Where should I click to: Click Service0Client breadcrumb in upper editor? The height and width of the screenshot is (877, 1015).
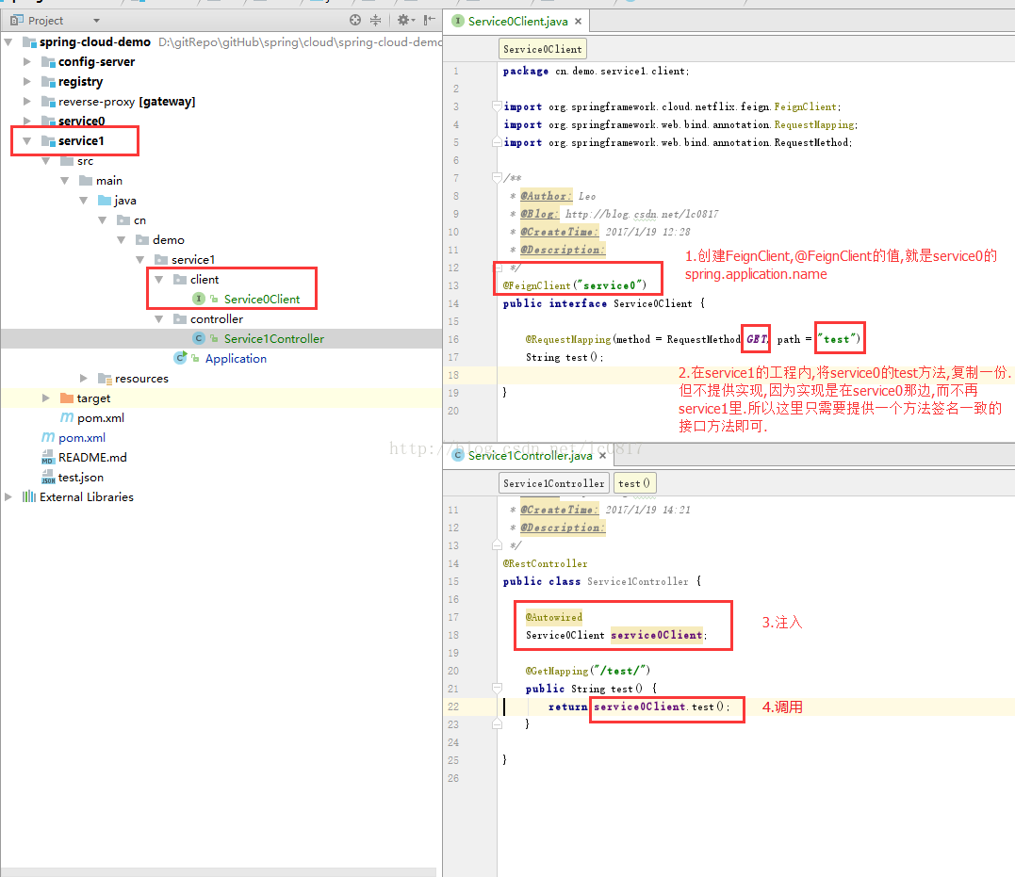point(543,49)
